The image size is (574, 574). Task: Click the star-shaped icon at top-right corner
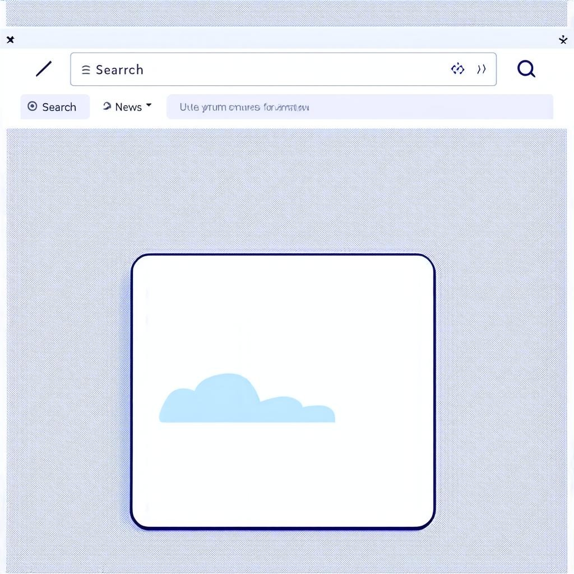click(563, 39)
